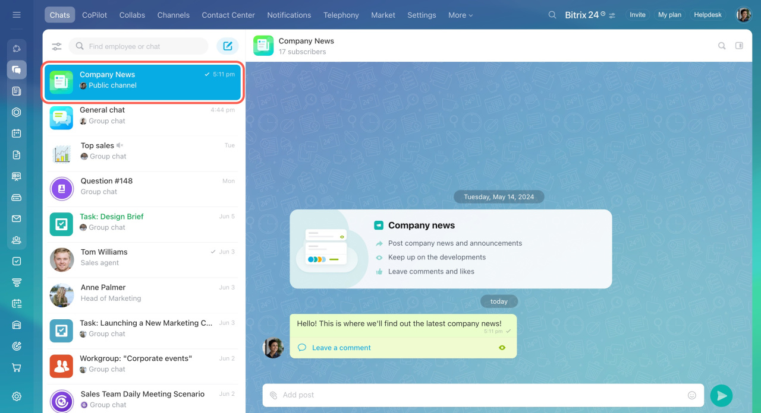Image resolution: width=761 pixels, height=413 pixels.
Task: Open the user profile avatar menu
Action: tap(744, 15)
